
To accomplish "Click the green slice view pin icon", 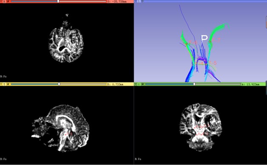I will (x=136, y=84).
